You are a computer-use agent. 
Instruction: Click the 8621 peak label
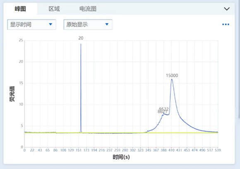click(x=162, y=112)
